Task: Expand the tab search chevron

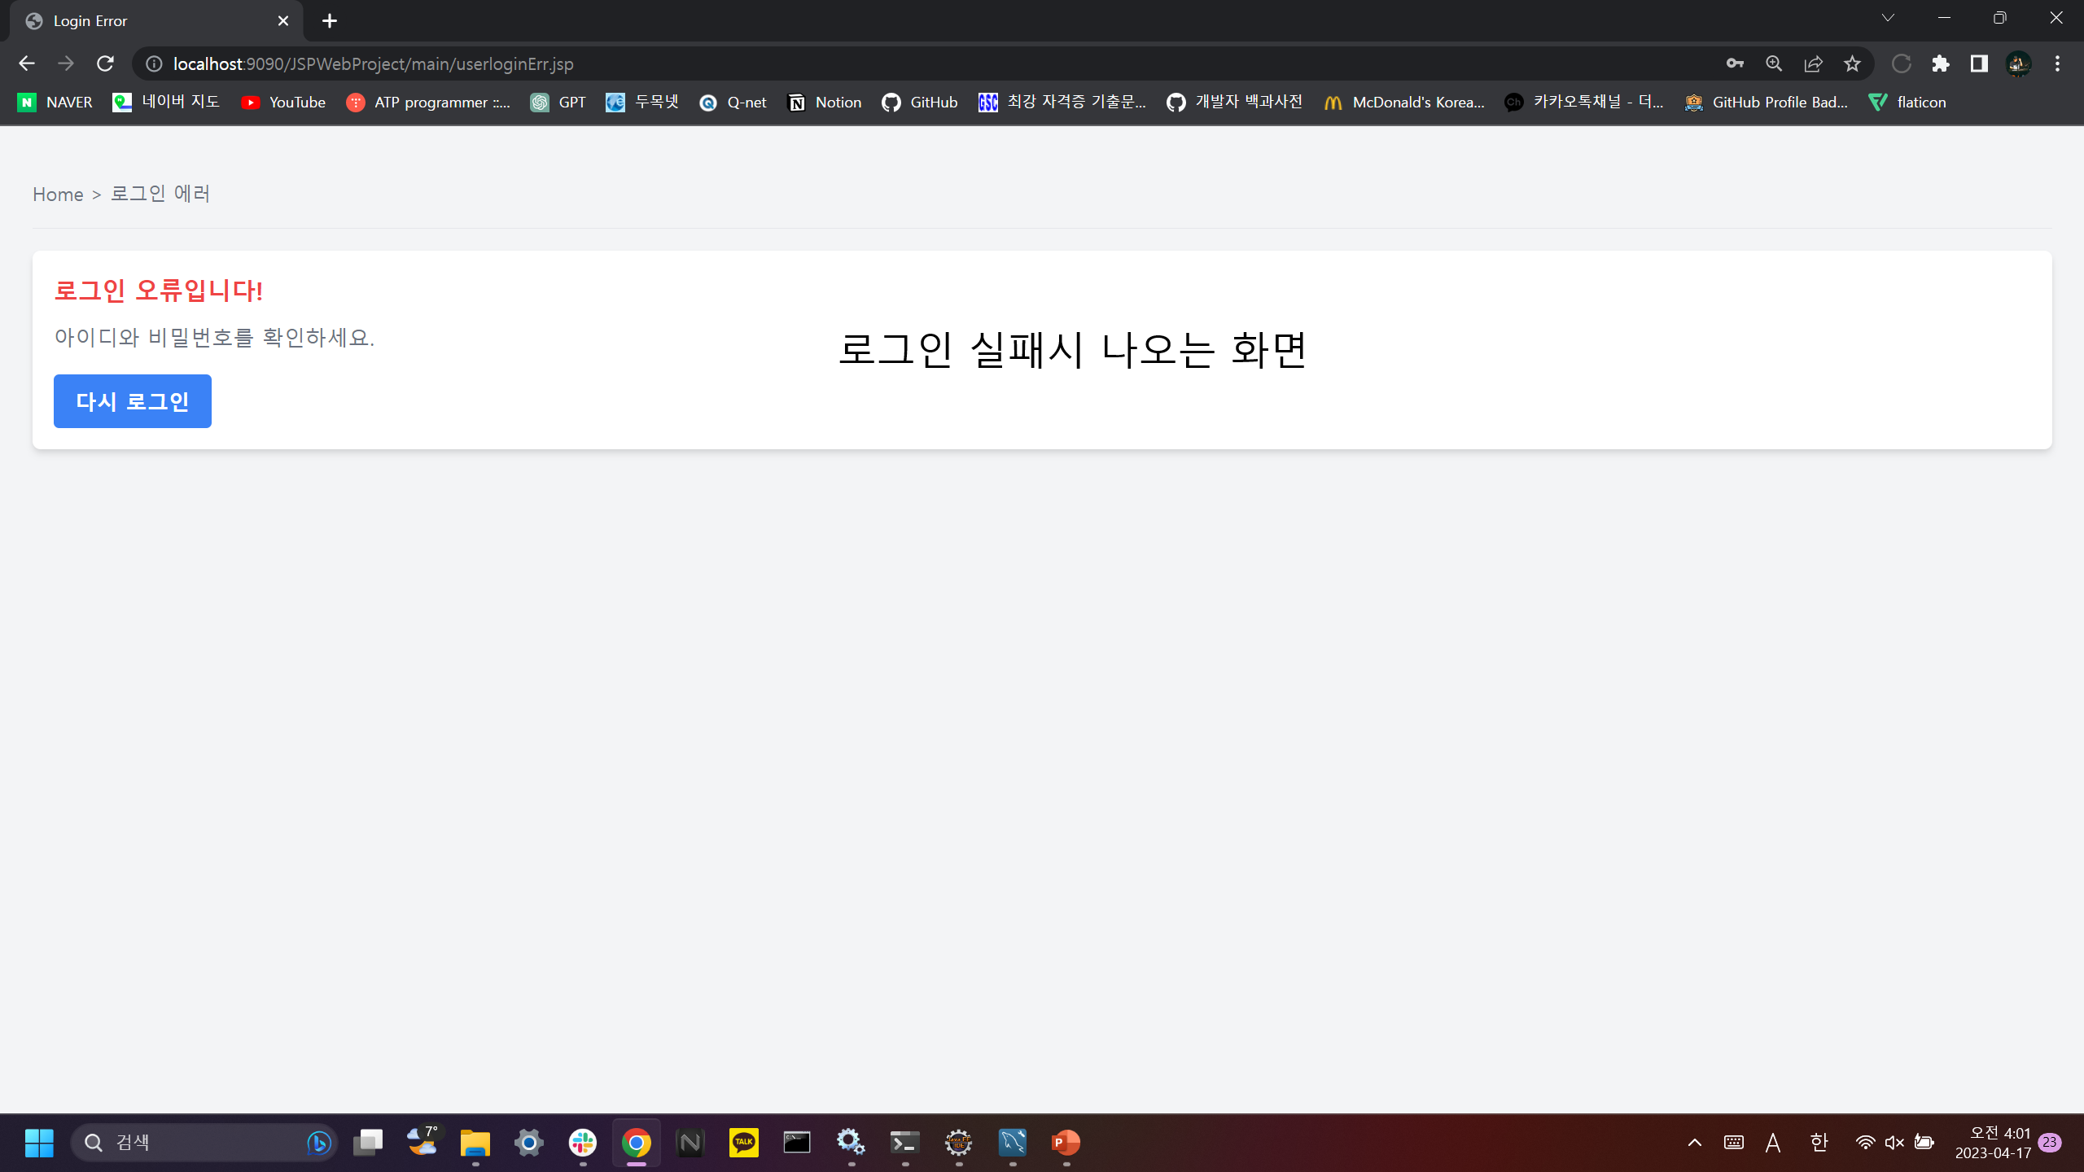Action: click(1888, 18)
